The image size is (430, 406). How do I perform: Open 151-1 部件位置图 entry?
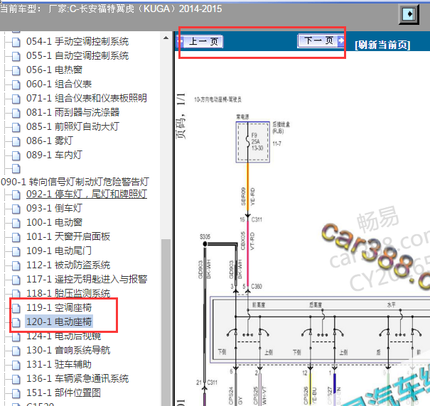[64, 393]
